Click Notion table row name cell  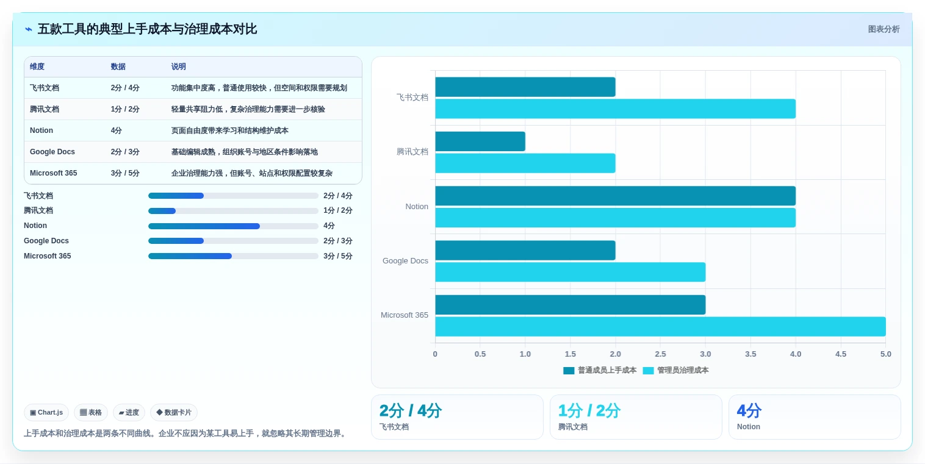41,130
